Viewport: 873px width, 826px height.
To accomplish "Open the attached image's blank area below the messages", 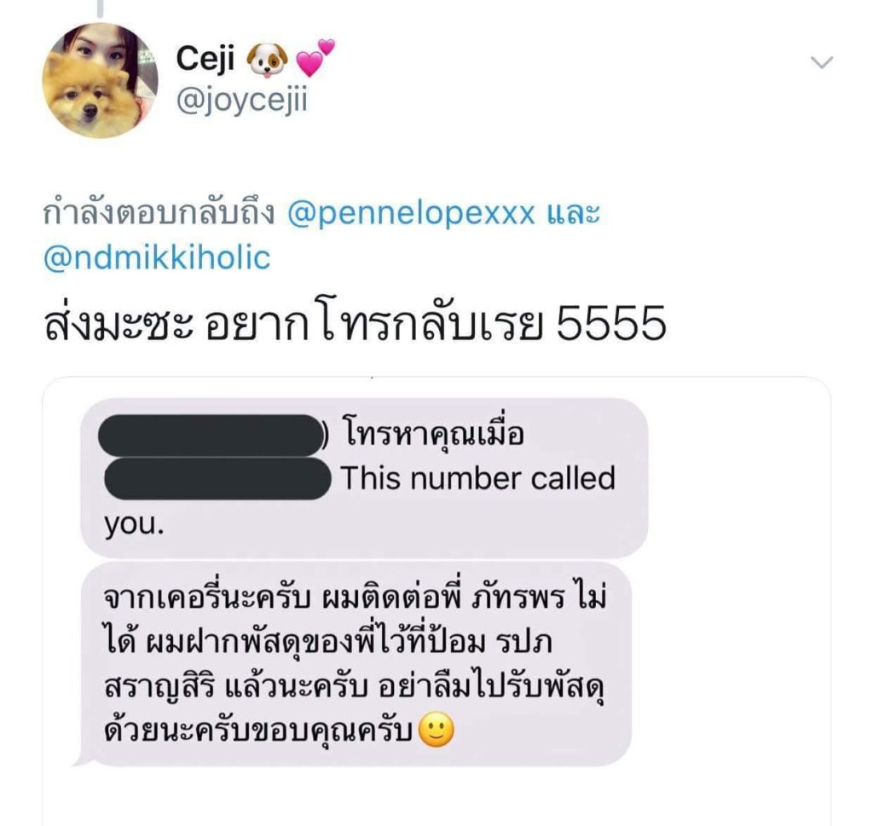I will [x=436, y=796].
